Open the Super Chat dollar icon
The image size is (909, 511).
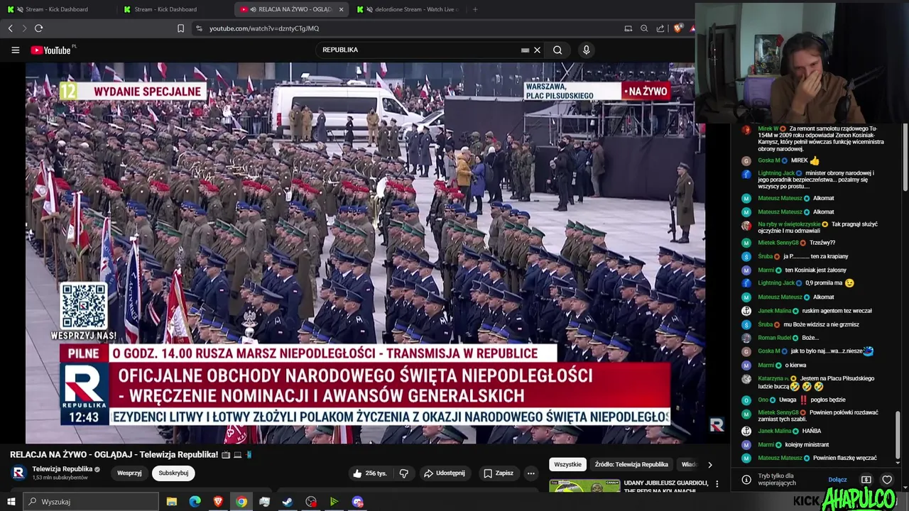[x=866, y=480]
